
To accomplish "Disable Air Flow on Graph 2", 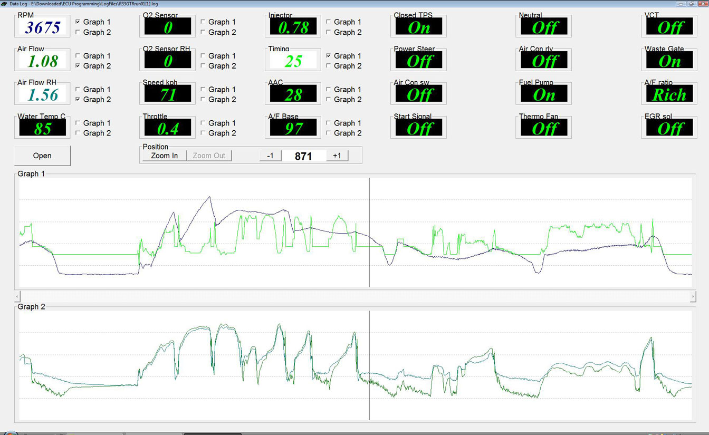I will (78, 66).
